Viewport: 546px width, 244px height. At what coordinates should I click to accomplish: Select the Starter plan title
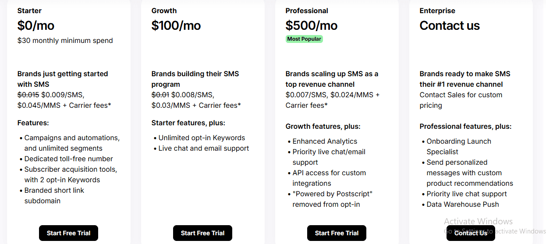(29, 11)
